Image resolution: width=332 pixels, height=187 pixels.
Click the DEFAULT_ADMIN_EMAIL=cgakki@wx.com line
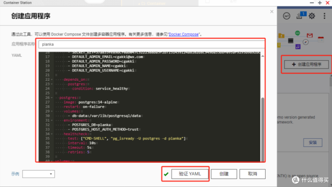click(107, 57)
